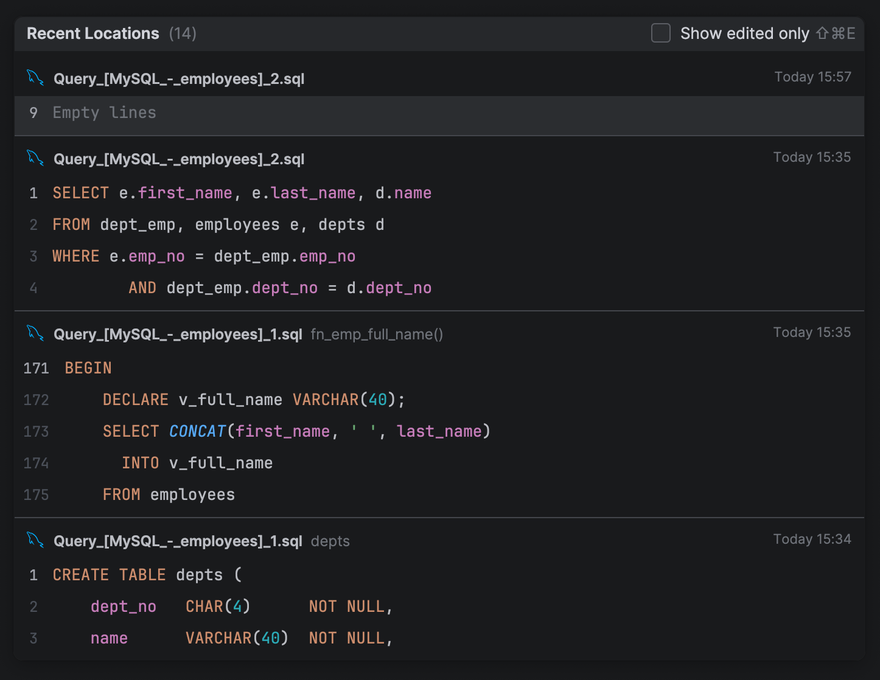Click the 'Show edited only' label text
Viewport: 880px width, 680px height.
click(744, 33)
